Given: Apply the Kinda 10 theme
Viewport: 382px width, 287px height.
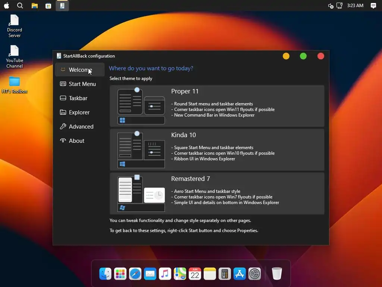Looking at the screenshot, I should point(217,149).
